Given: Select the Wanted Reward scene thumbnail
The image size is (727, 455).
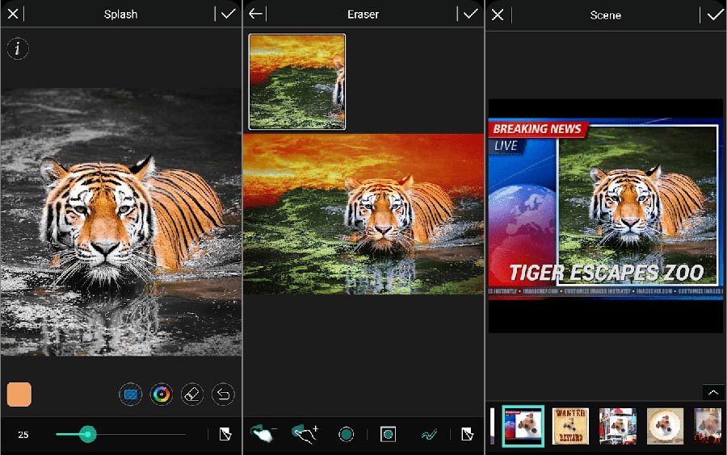Looking at the screenshot, I should coord(570,426).
